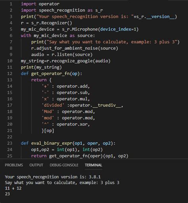Click line number 1 in the gutter

pyautogui.click(x=11, y=4)
